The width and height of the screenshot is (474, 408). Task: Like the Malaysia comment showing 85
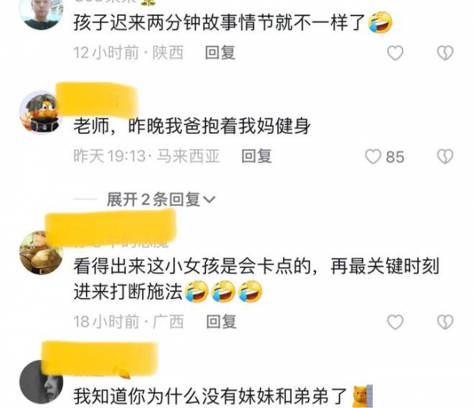(x=385, y=157)
